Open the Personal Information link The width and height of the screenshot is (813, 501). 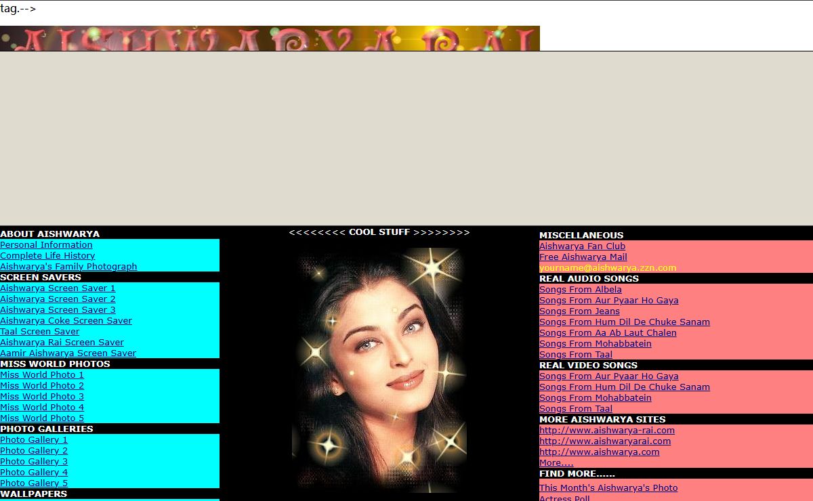[46, 245]
